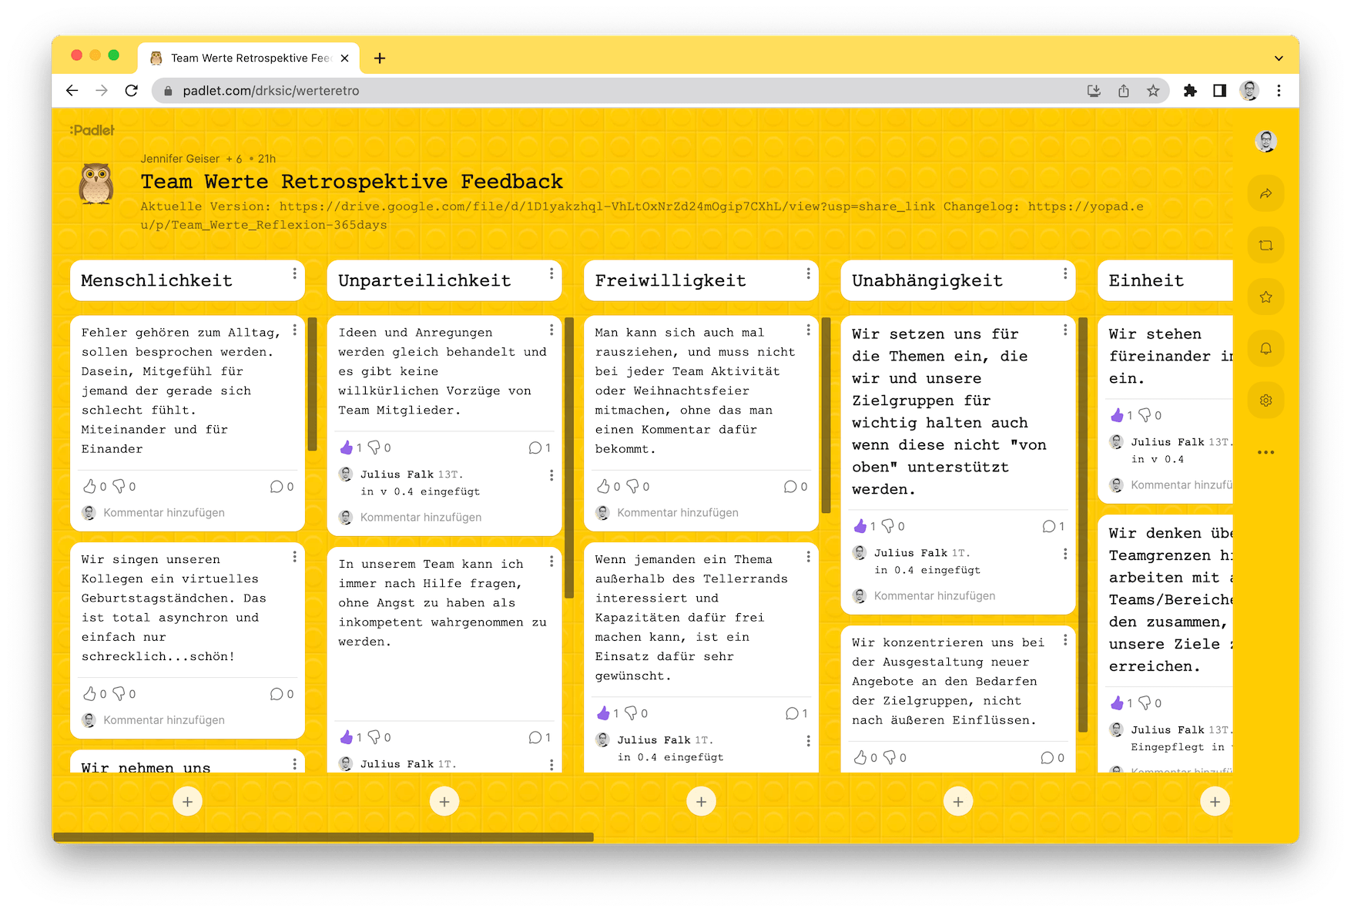Expand the Chrome tab search chevron

click(1279, 59)
